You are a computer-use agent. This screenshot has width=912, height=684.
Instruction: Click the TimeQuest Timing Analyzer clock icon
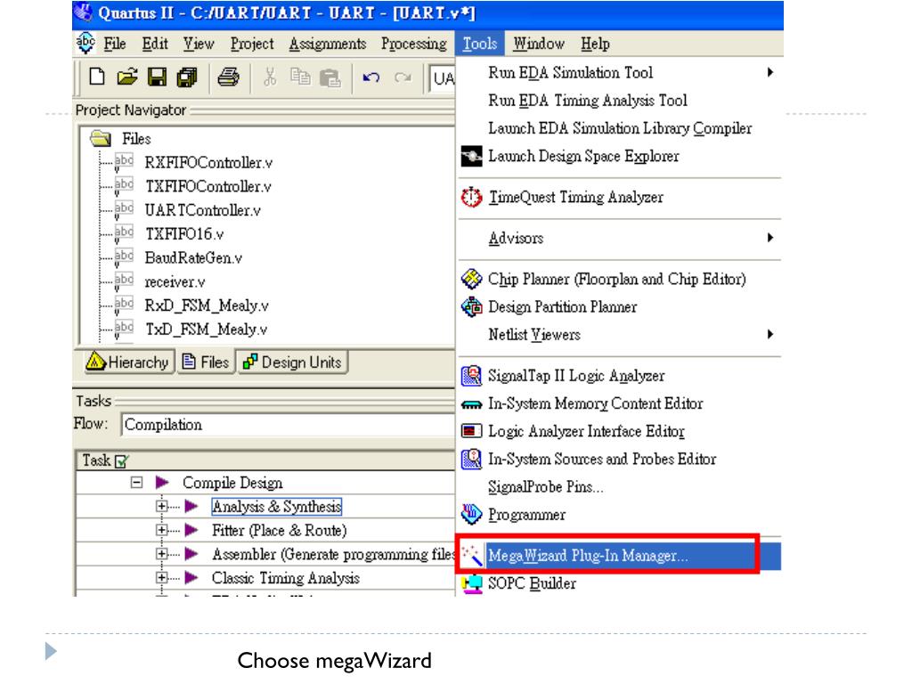471,197
